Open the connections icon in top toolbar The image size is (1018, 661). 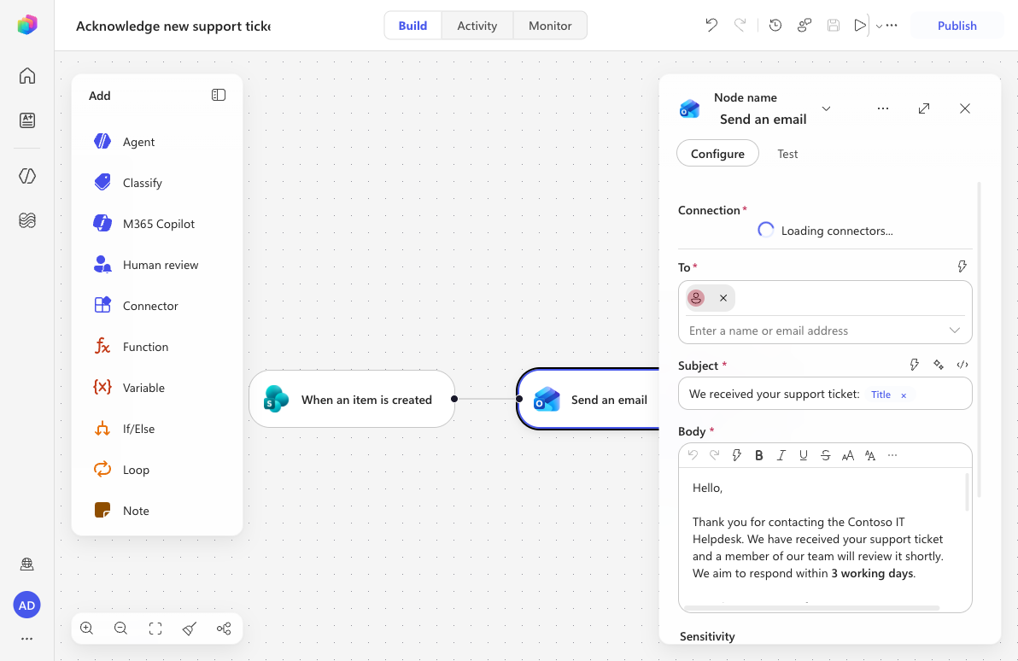[804, 26]
